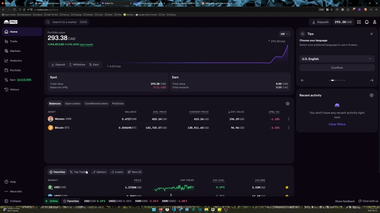The image size is (380, 213).
Task: Unfavorite USD/CAD with the star toggle
Action: (287, 187)
